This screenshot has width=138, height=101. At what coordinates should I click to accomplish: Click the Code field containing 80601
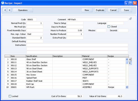[x=32, y=20]
